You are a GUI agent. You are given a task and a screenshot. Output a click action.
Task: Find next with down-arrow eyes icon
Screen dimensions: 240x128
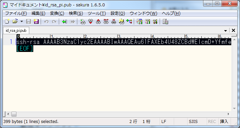[91, 21]
